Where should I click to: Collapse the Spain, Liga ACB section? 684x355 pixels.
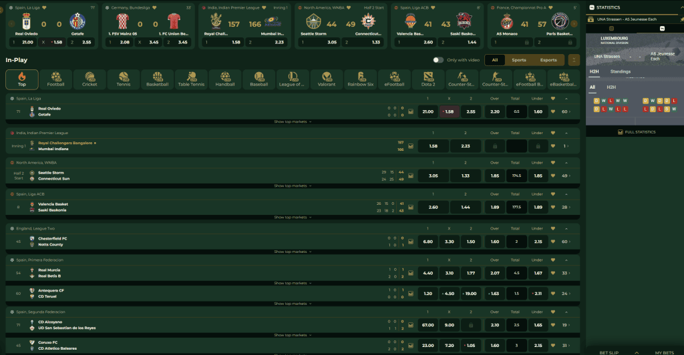click(566, 194)
